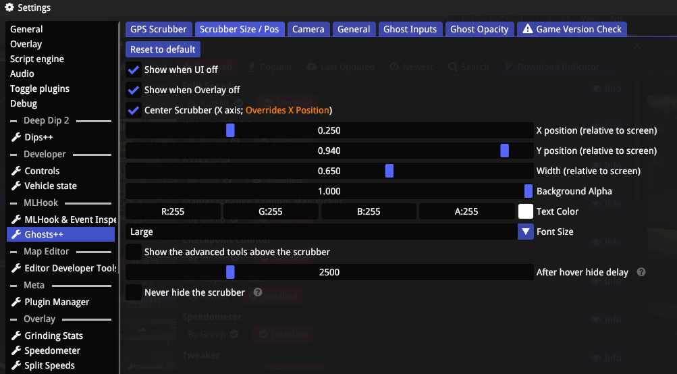Open Dips++ wrench icon in sidebar
Screen dimensions: 677x374
(x=16, y=137)
